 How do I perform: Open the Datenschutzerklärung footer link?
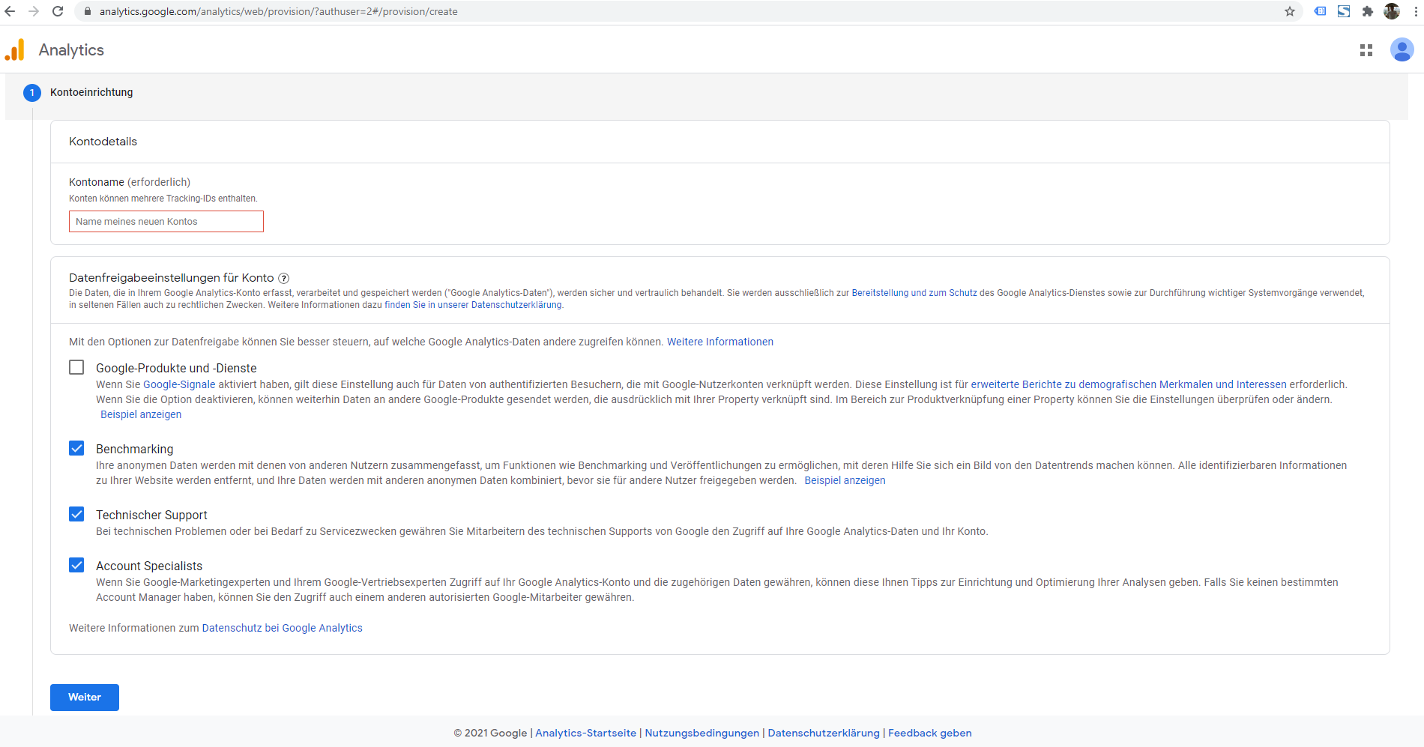[824, 733]
